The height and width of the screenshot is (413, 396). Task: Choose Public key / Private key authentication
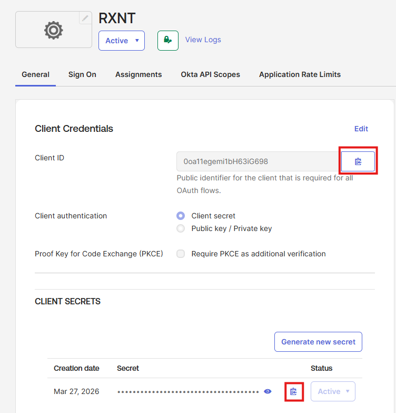(181, 228)
